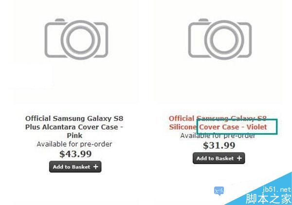This screenshot has width=292, height=205.
Task: Click the camera placeholder above Silicone Cover Case
Action: [x=220, y=39]
